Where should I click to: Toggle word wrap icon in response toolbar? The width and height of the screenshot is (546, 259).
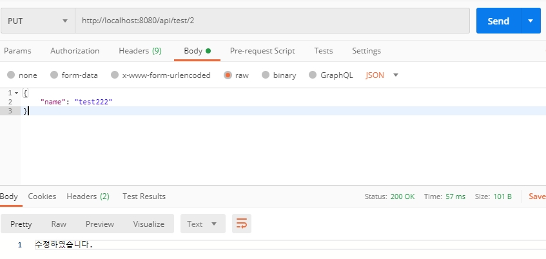point(242,224)
